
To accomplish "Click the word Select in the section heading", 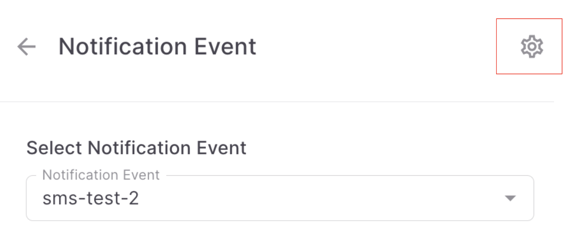I will click(x=54, y=148).
